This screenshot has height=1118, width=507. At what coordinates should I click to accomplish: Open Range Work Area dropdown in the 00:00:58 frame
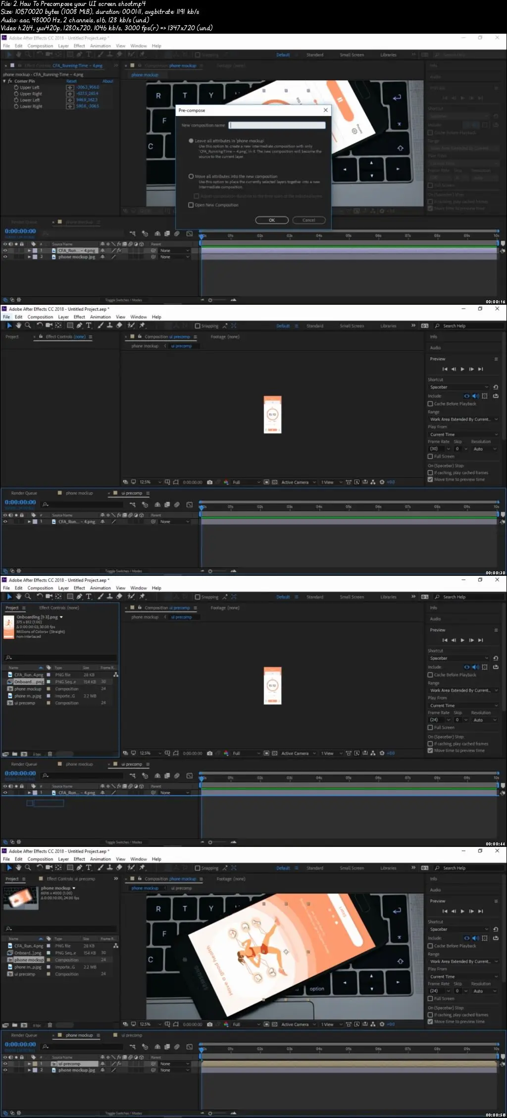pos(464,961)
